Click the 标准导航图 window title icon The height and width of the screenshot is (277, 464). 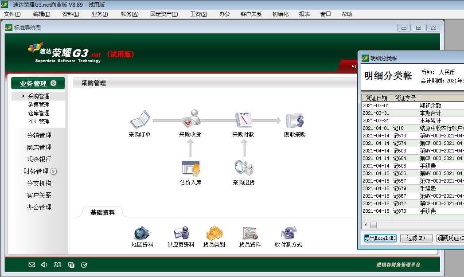9,27
